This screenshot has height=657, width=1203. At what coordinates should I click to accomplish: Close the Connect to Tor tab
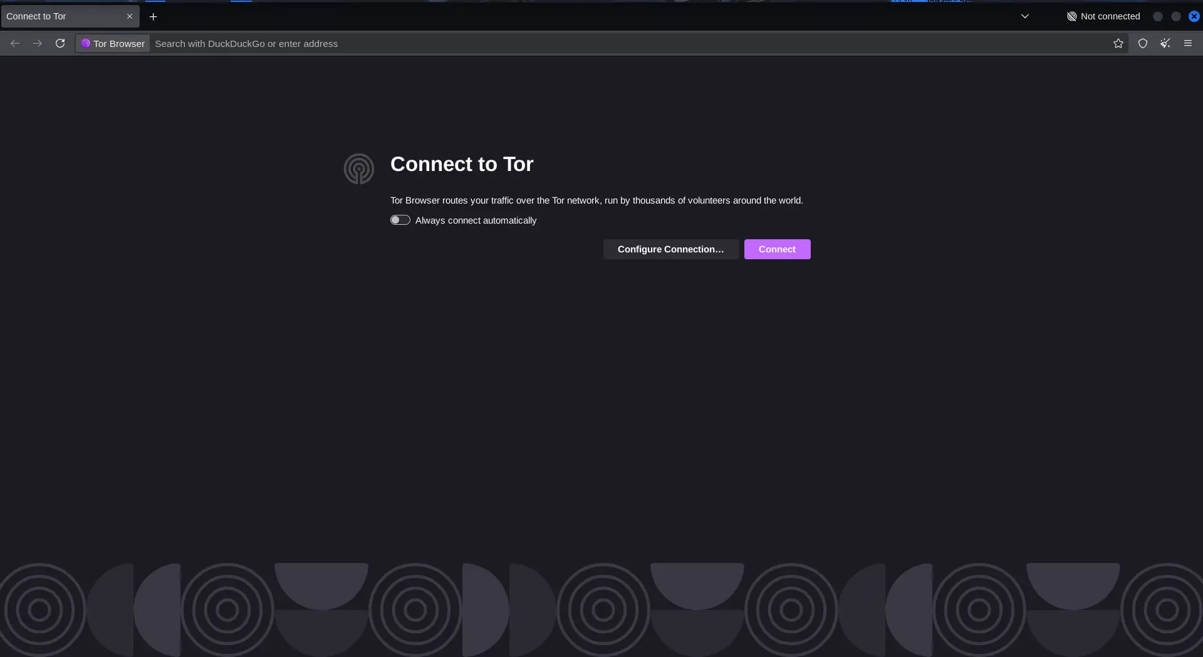(130, 16)
